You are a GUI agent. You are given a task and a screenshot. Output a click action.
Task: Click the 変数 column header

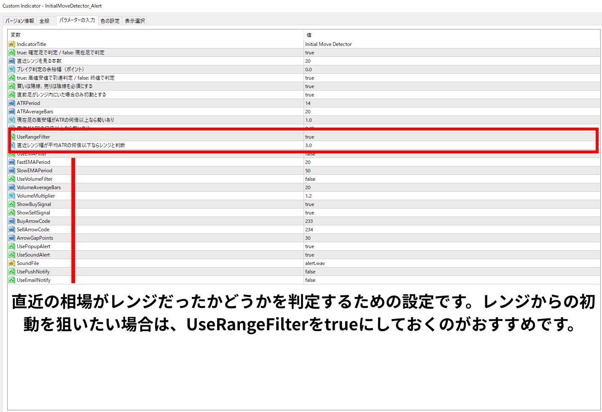(x=16, y=35)
